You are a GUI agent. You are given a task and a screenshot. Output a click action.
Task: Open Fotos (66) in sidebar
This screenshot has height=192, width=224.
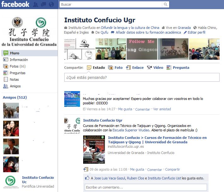[x=18, y=66]
